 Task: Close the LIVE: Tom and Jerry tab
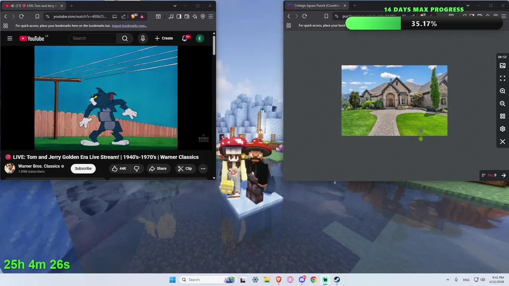pos(61,6)
